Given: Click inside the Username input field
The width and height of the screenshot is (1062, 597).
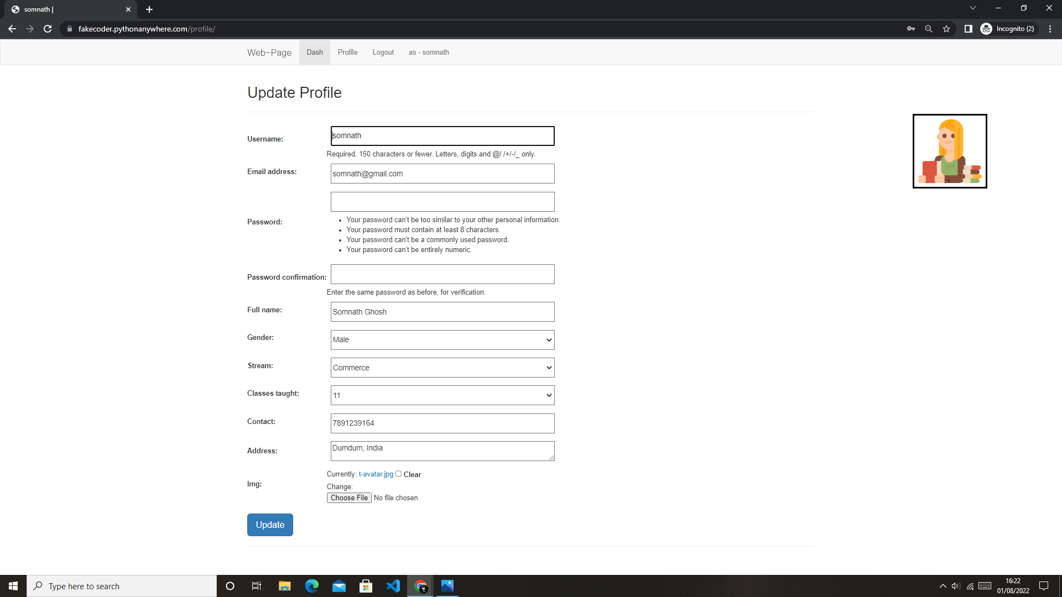Looking at the screenshot, I should point(442,135).
